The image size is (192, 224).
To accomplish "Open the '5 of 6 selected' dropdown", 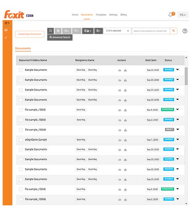I will point(117,31).
